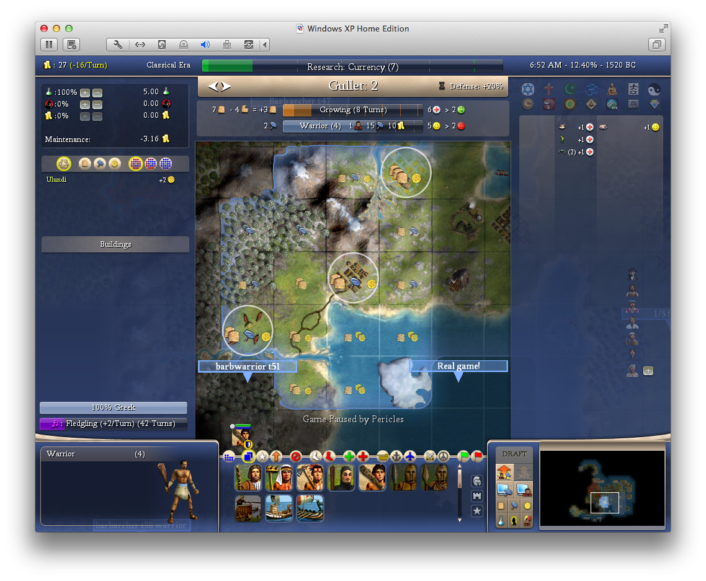
Task: Toggle emphasize food (bread) button
Action: coord(501,506)
